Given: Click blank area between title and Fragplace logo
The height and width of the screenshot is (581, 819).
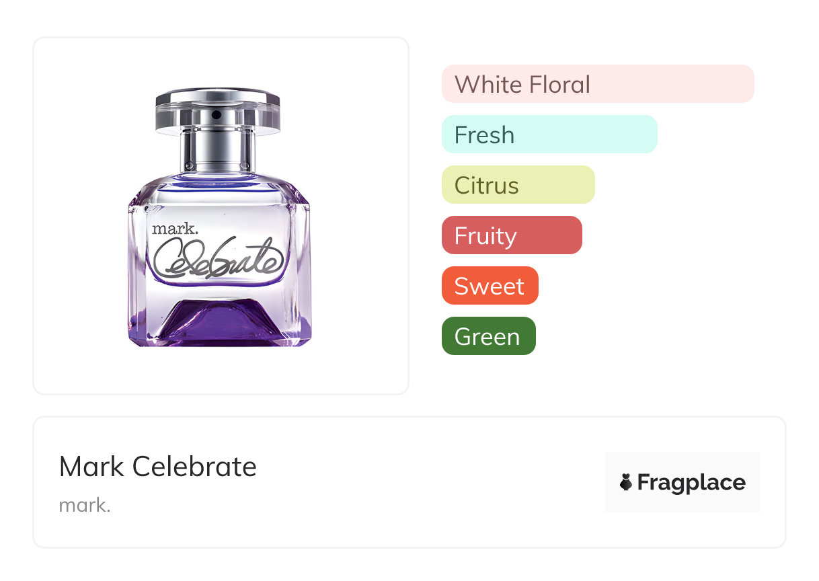Looking at the screenshot, I should click(x=430, y=482).
